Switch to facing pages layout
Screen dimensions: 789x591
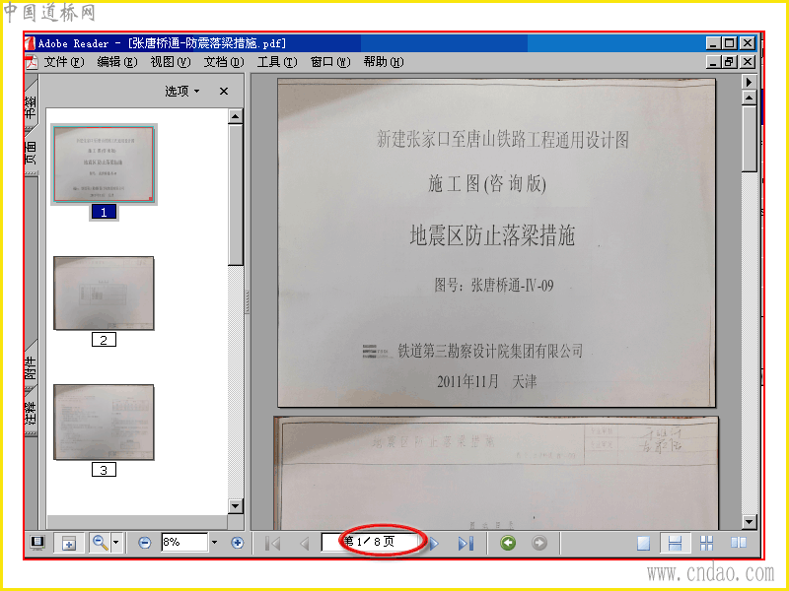point(738,543)
